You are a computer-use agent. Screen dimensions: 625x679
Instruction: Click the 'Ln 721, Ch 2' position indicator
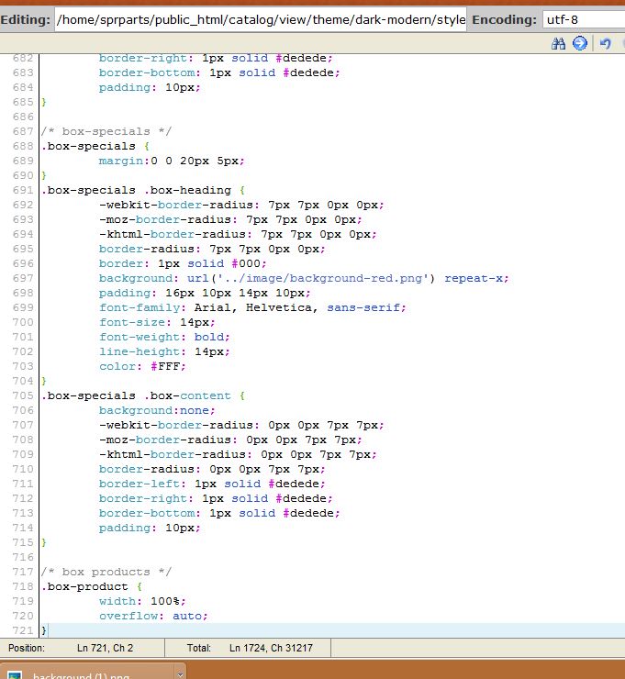tap(106, 648)
